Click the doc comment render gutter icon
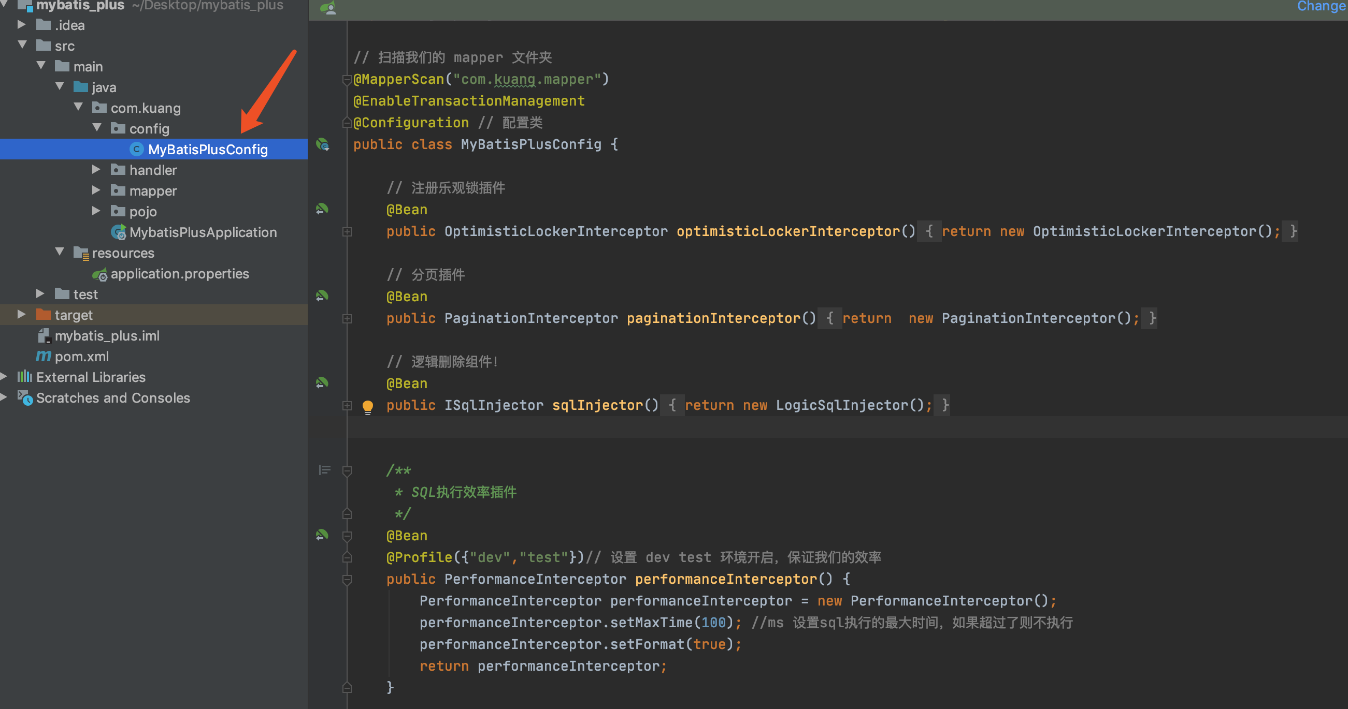This screenshot has height=709, width=1348. (x=324, y=470)
